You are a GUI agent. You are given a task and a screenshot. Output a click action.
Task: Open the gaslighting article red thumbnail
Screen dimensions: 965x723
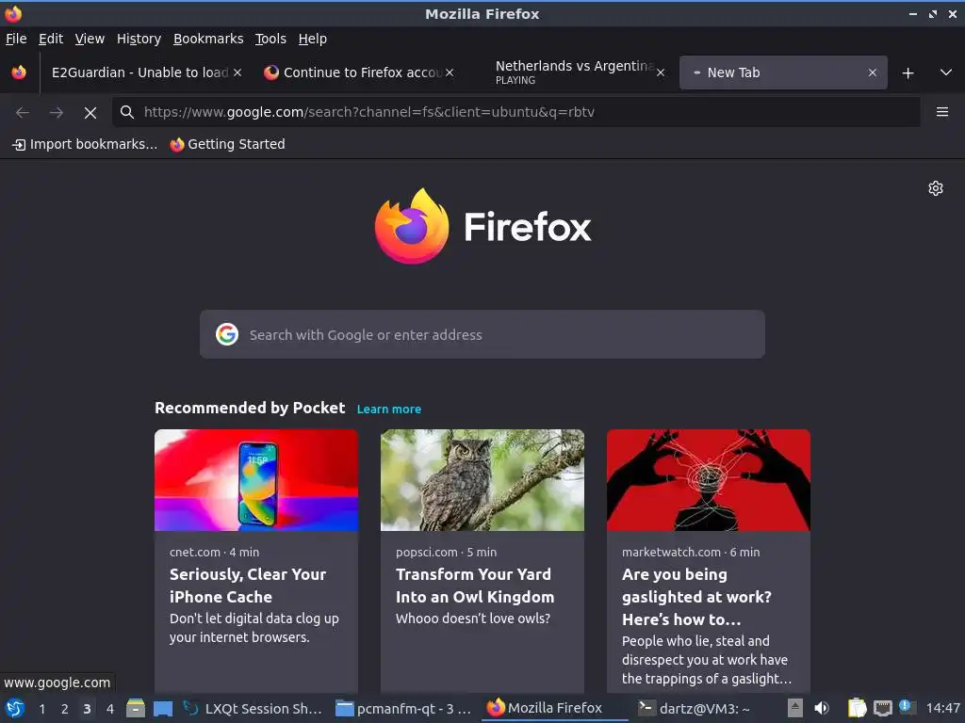[x=709, y=480]
